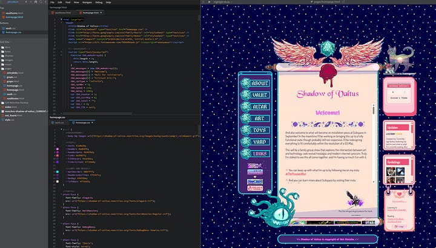Screen dimensions: 436x248
Task: Click the sidebar search icon
Action: tap(41, 2)
